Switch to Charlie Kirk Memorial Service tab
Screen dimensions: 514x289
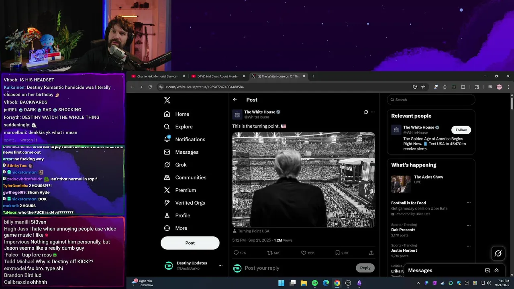158,76
